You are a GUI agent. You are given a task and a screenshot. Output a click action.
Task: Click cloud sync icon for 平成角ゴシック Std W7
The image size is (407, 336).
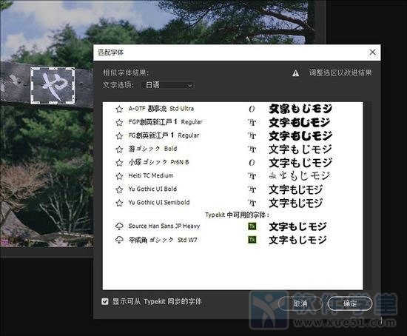(x=119, y=240)
